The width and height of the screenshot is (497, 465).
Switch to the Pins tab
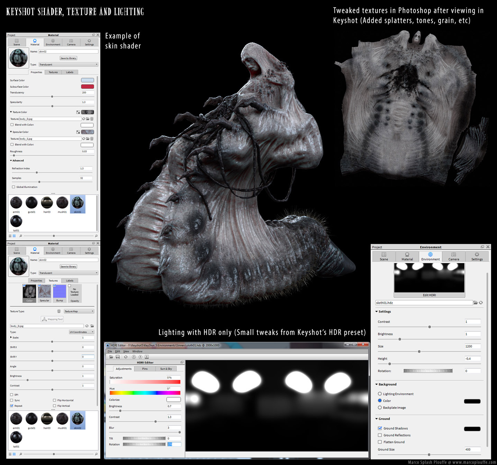click(145, 369)
